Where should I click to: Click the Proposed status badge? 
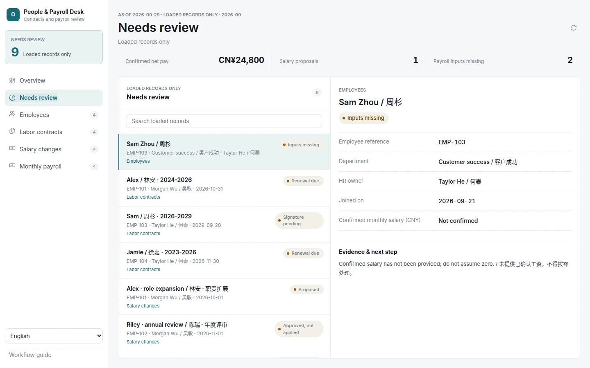click(307, 289)
